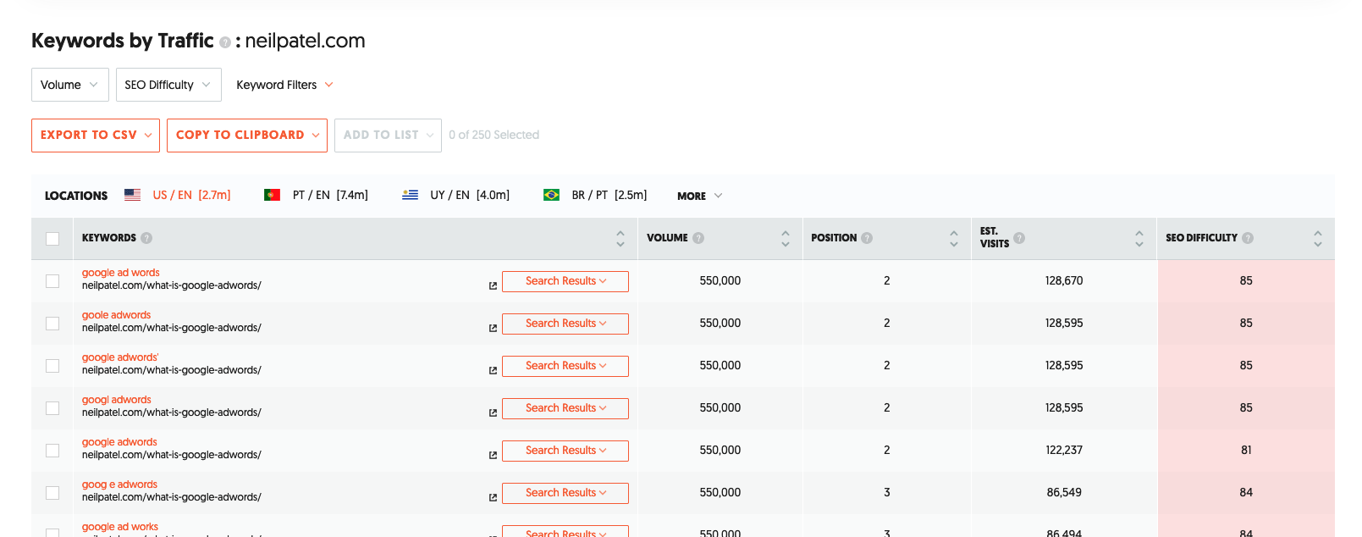
Task: Sort table by the POSITION column arrows
Action: [954, 239]
